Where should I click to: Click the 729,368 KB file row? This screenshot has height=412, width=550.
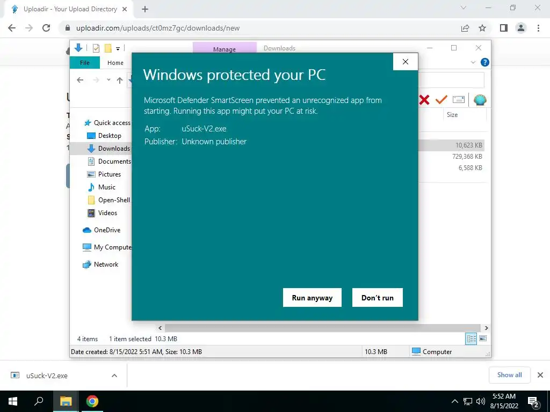pyautogui.click(x=452, y=157)
